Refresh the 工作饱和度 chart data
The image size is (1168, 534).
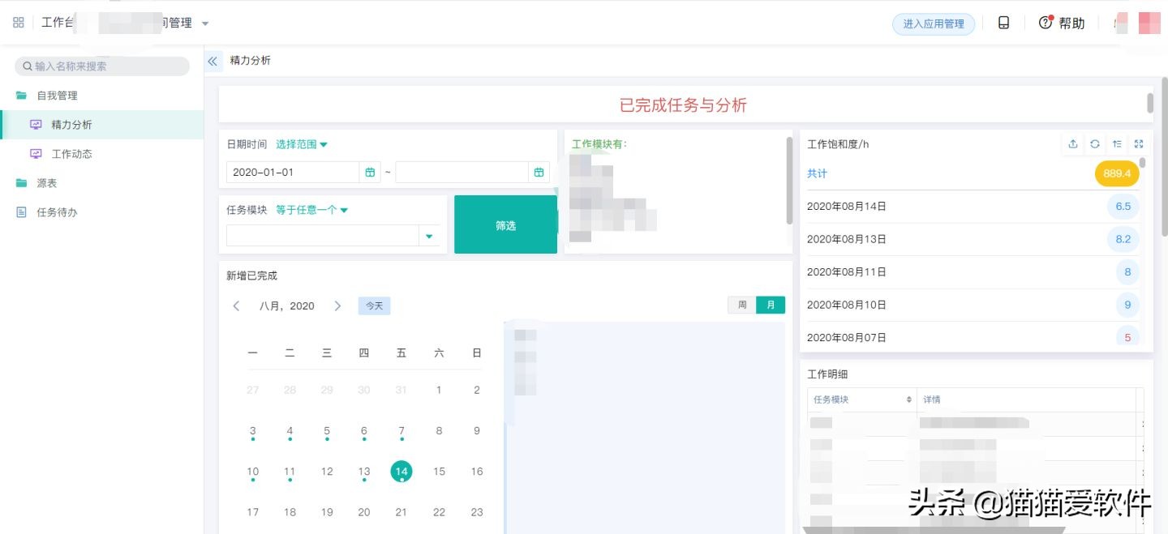pos(1095,143)
